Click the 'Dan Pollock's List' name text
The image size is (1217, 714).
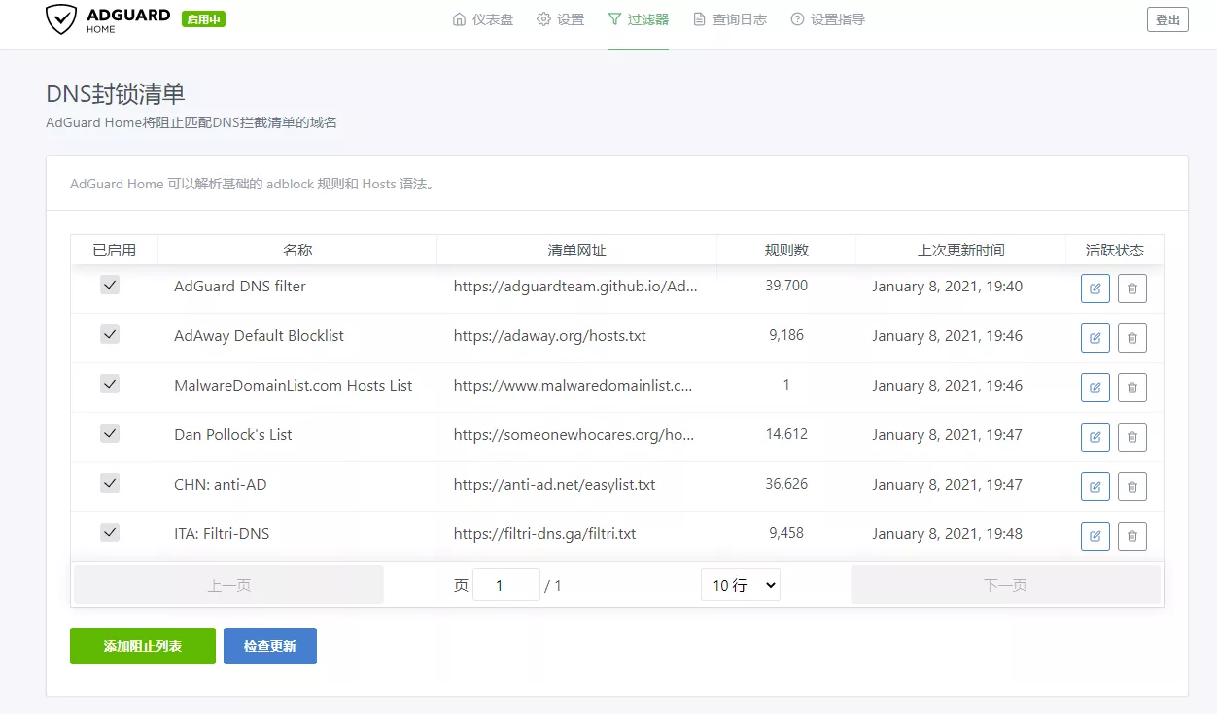[x=233, y=435]
